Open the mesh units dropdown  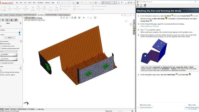tap(9, 51)
